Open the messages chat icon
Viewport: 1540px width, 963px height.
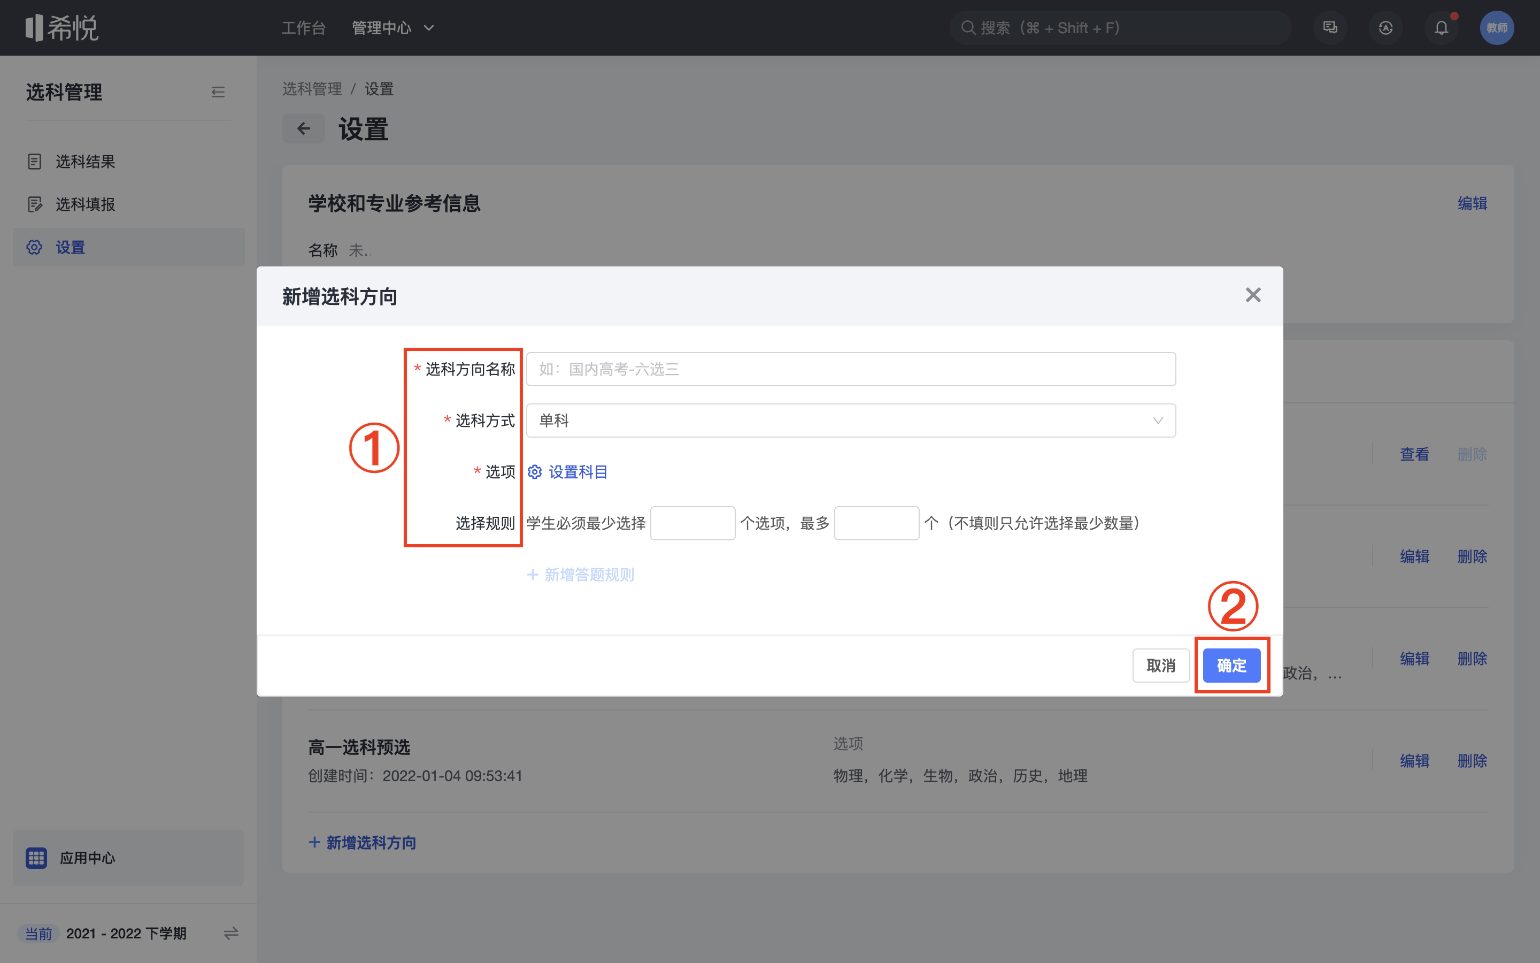point(1330,28)
